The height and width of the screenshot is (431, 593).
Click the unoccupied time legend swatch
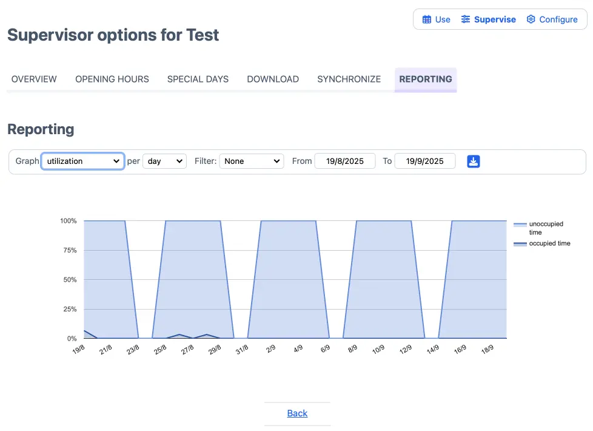520,225
